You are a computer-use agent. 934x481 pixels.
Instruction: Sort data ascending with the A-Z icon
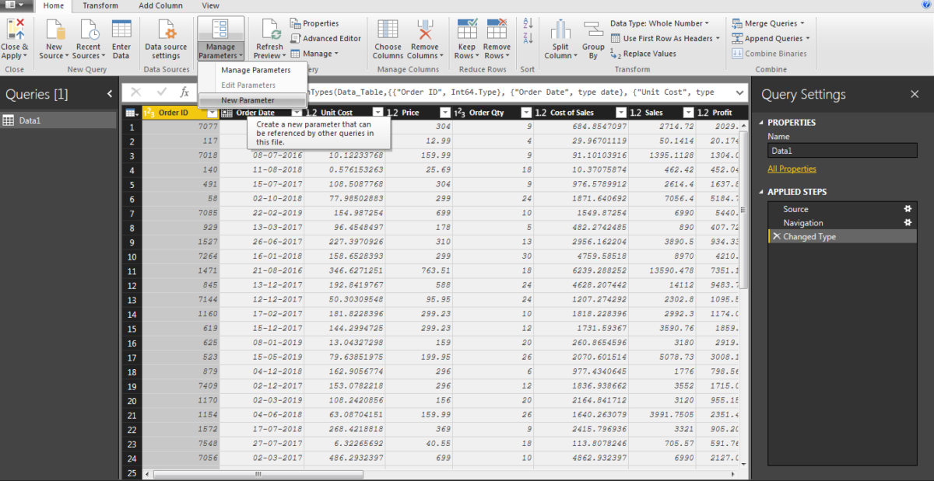pyautogui.click(x=528, y=23)
